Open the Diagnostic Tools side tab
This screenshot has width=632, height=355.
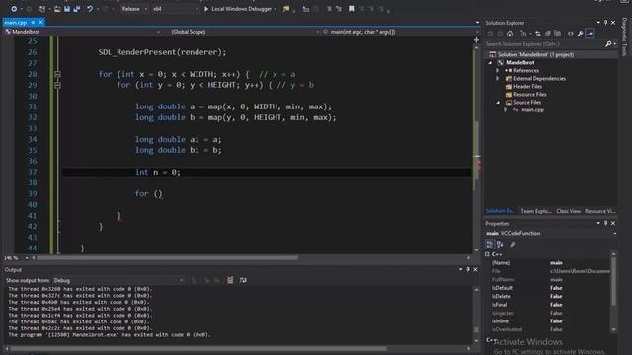click(x=624, y=36)
